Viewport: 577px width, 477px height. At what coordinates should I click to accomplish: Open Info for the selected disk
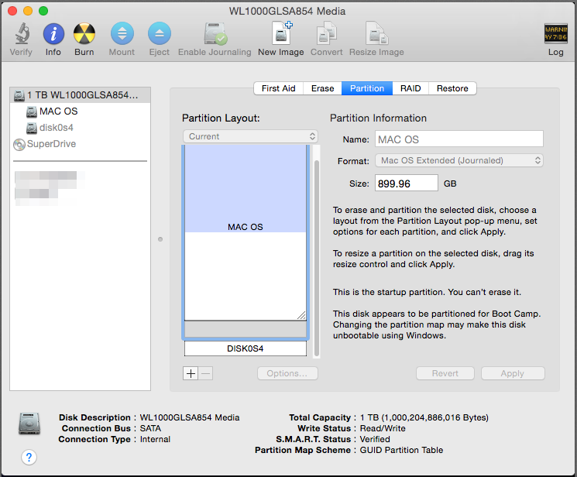point(53,34)
